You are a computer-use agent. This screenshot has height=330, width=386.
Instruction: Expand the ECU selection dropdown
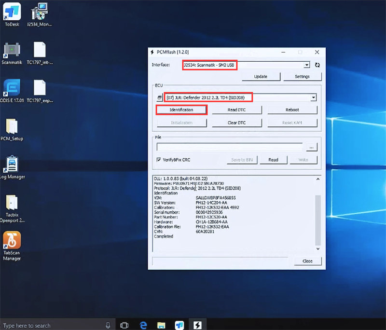coord(314,97)
